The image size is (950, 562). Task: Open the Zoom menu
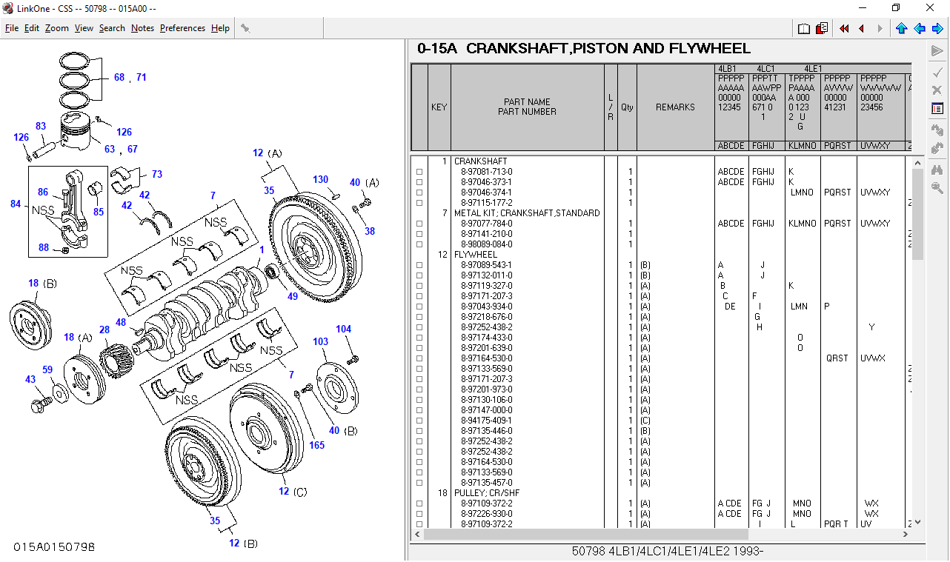click(56, 28)
